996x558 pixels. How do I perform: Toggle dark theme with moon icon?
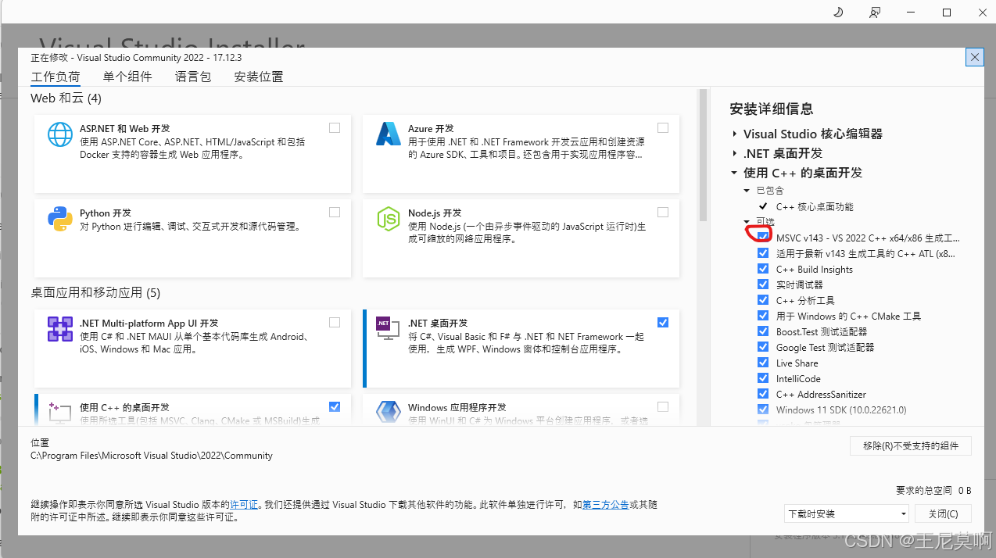coord(839,13)
